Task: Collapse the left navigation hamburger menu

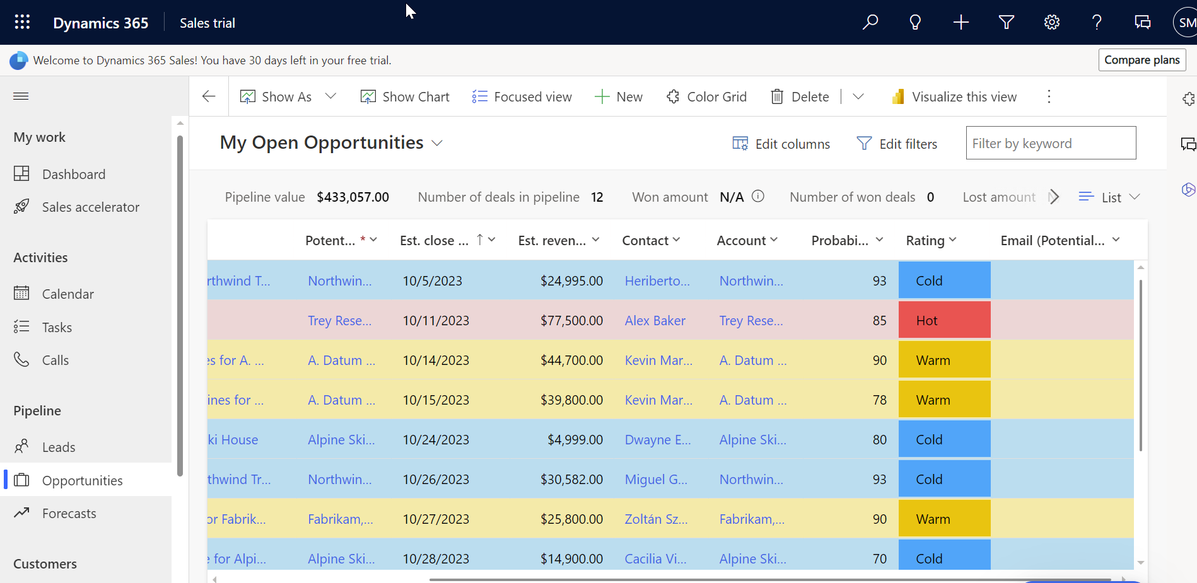Action: 21,96
